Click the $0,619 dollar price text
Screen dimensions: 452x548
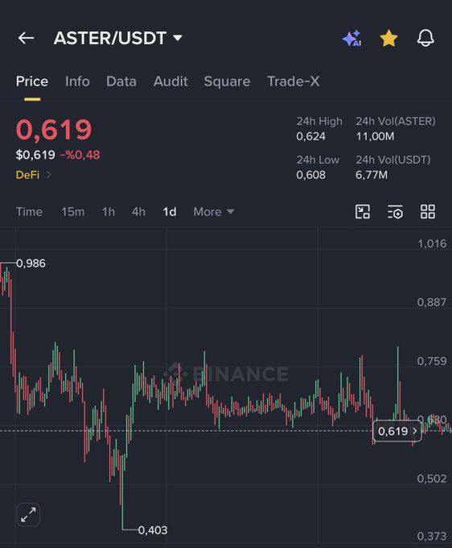[x=35, y=155]
